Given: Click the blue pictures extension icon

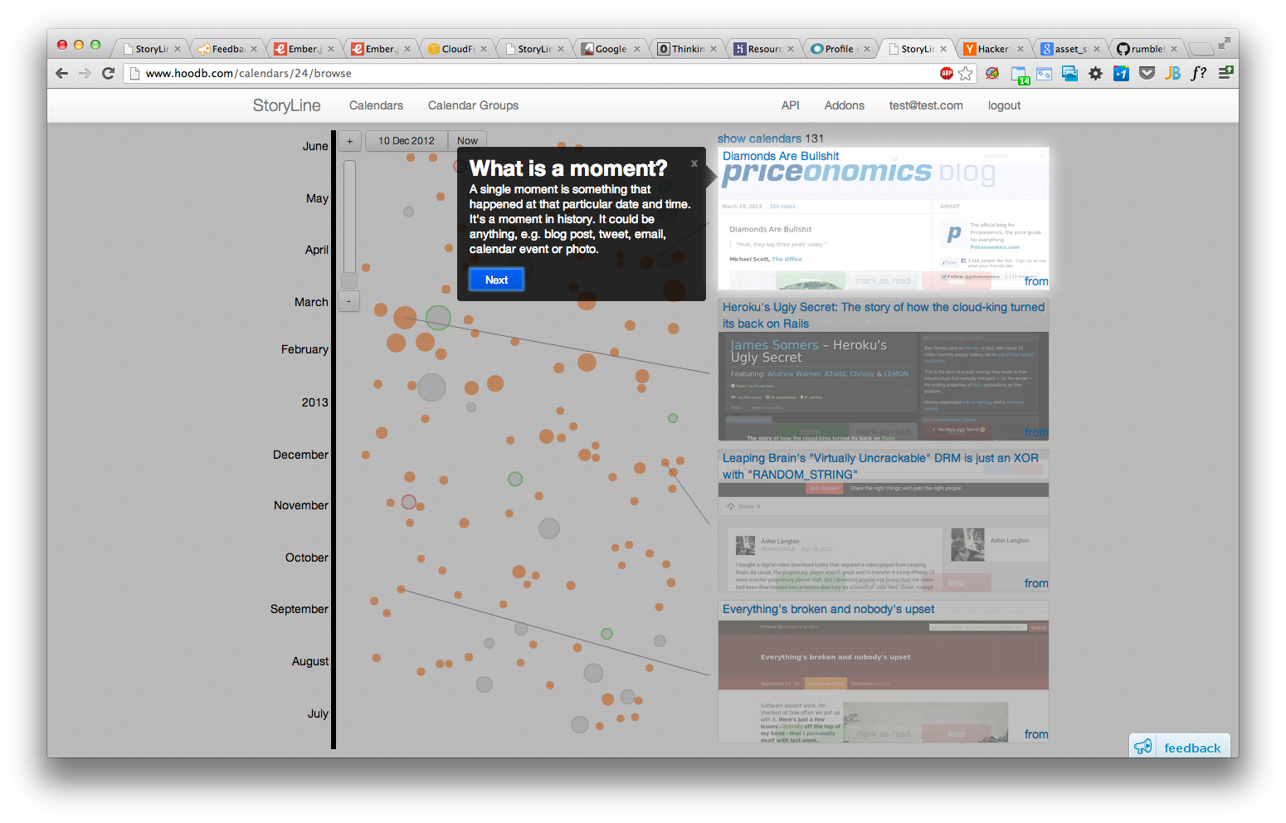Looking at the screenshot, I should (x=1069, y=73).
